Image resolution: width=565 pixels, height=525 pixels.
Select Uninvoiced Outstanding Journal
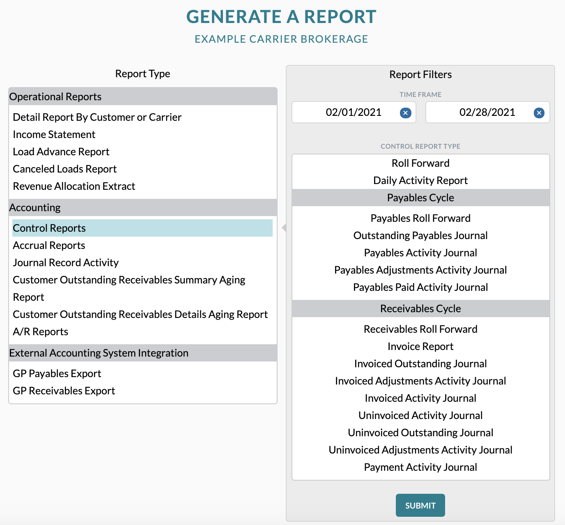pos(420,432)
